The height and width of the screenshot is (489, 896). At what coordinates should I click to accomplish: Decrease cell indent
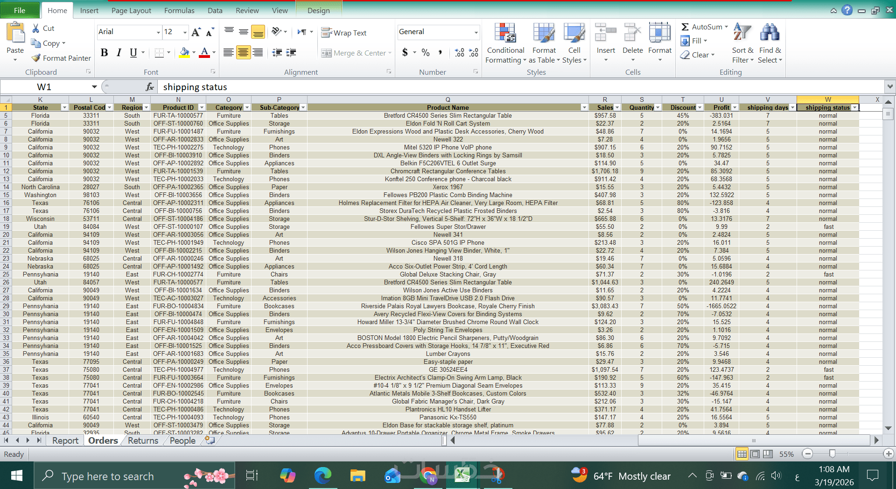coord(277,52)
